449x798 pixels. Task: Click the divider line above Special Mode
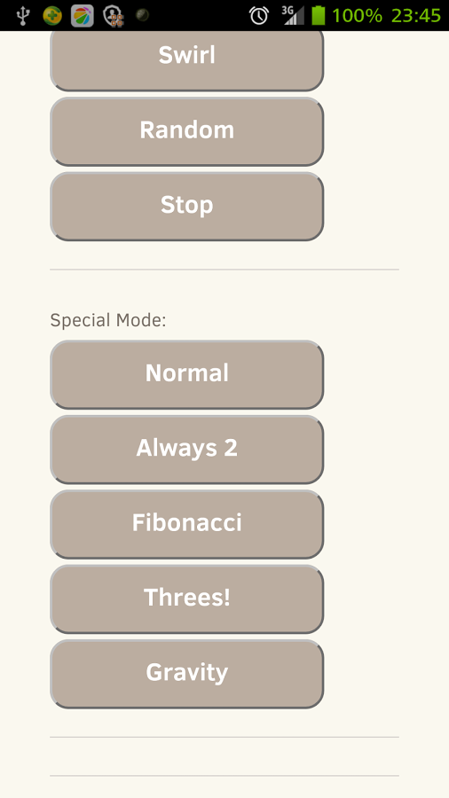(x=224, y=270)
